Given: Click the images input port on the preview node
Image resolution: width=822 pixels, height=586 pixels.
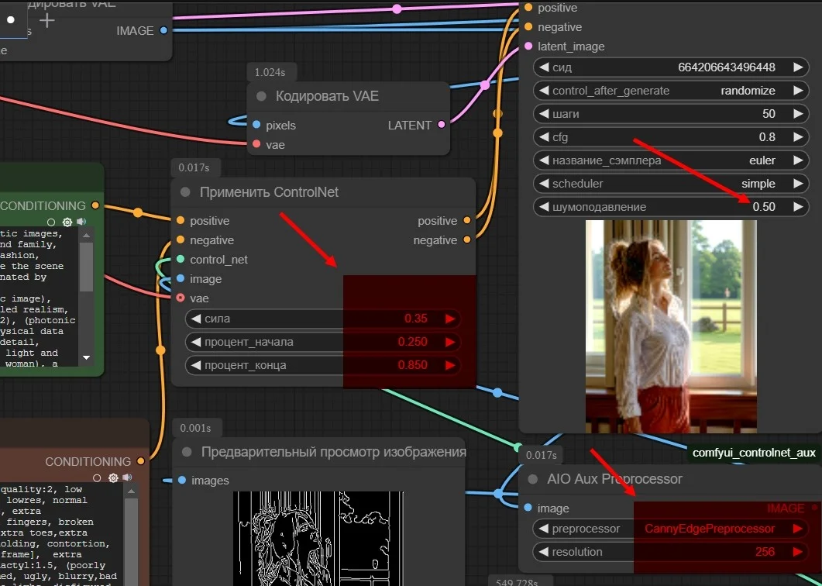Looking at the screenshot, I should pos(182,480).
